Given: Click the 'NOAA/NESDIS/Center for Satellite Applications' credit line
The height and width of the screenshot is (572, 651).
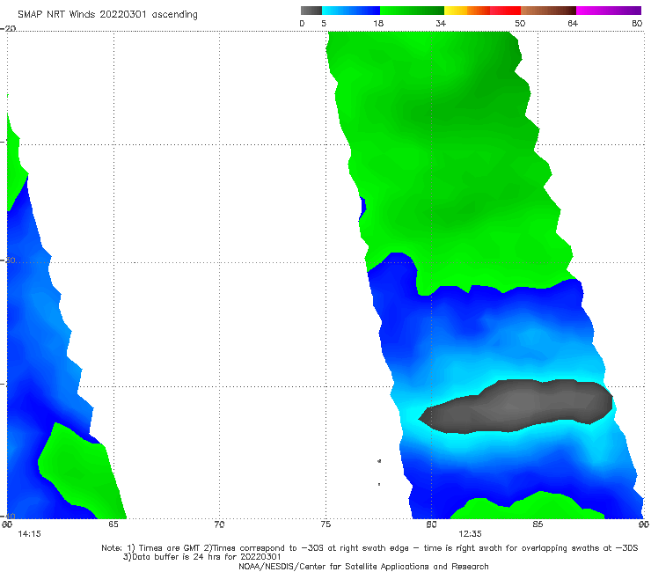Looking at the screenshot, I should tap(363, 567).
